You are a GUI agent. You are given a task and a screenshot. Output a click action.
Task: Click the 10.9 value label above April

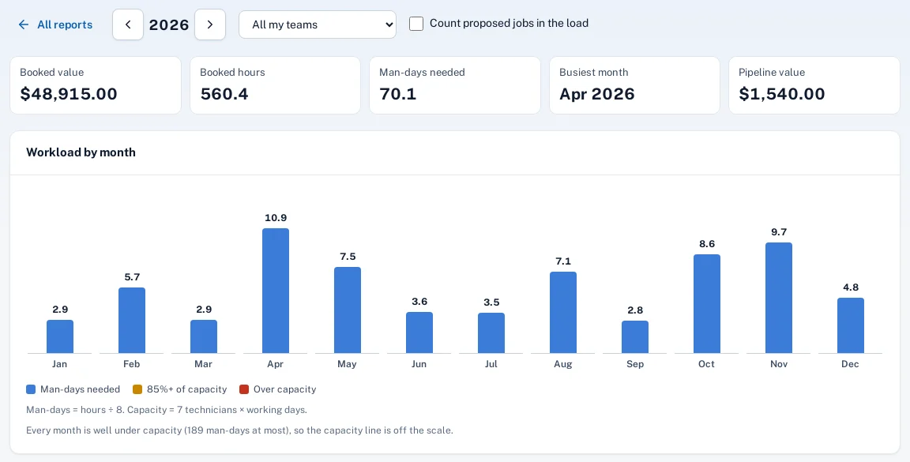[276, 218]
